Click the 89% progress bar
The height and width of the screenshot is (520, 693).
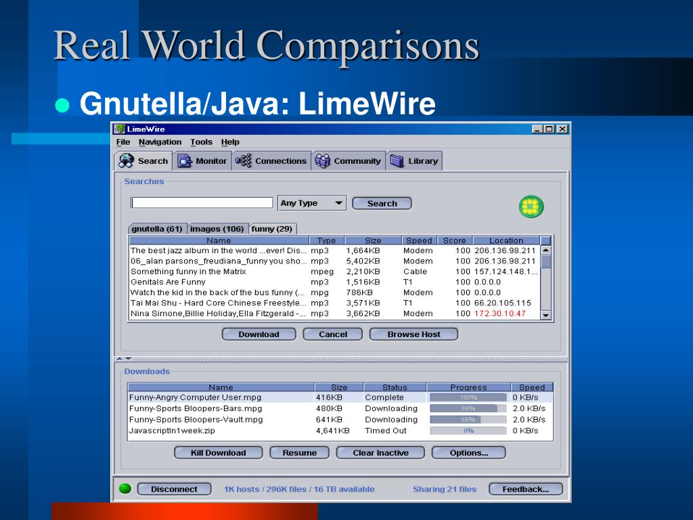[468, 408]
